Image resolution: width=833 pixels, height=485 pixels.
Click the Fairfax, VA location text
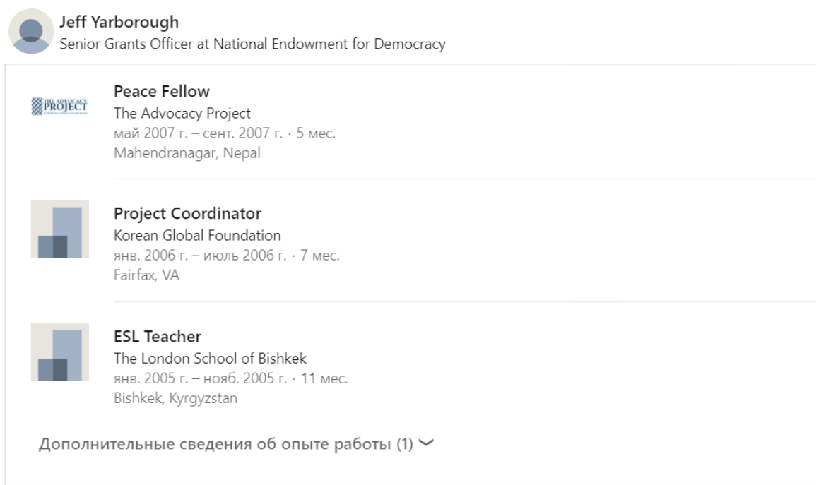coord(147,275)
